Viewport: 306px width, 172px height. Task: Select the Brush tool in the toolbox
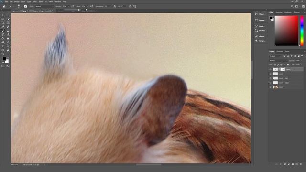click(x=3, y=31)
